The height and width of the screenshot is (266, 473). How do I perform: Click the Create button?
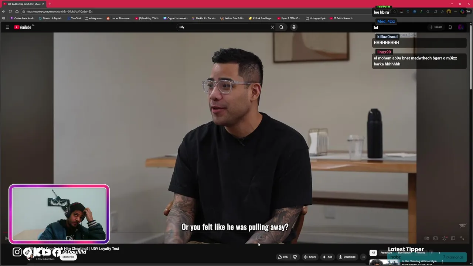click(436, 27)
